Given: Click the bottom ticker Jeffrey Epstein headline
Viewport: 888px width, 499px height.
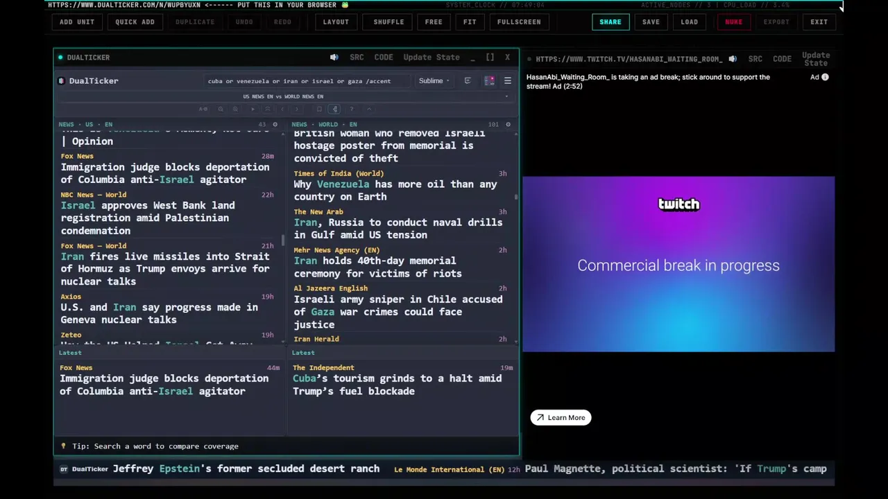Looking at the screenshot, I should click(x=246, y=469).
